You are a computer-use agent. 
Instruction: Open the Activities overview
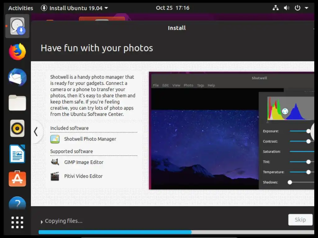coord(20,8)
